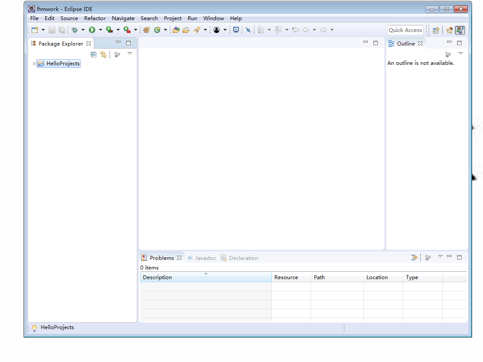Jump to Last Edit Location icon

tap(295, 30)
